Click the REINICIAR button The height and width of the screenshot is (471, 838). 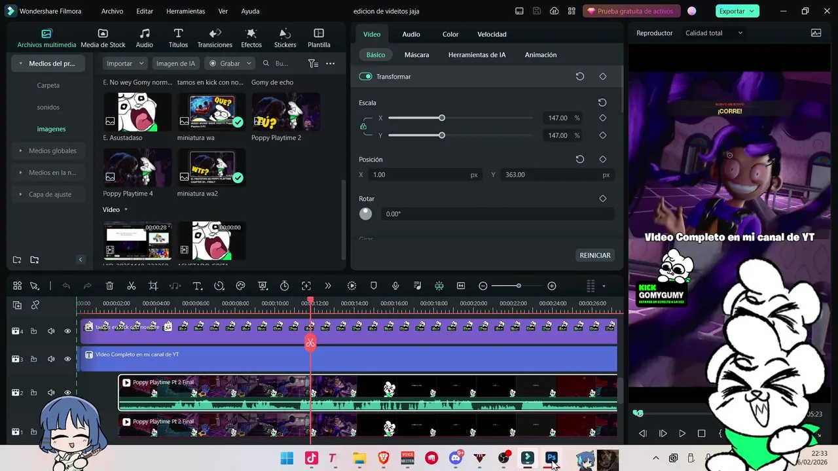595,255
